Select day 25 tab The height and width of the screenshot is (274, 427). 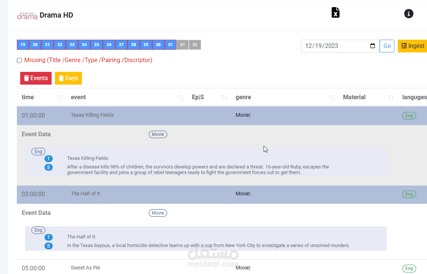click(97, 45)
